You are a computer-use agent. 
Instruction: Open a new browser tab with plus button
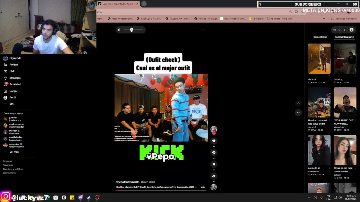coord(144,4)
